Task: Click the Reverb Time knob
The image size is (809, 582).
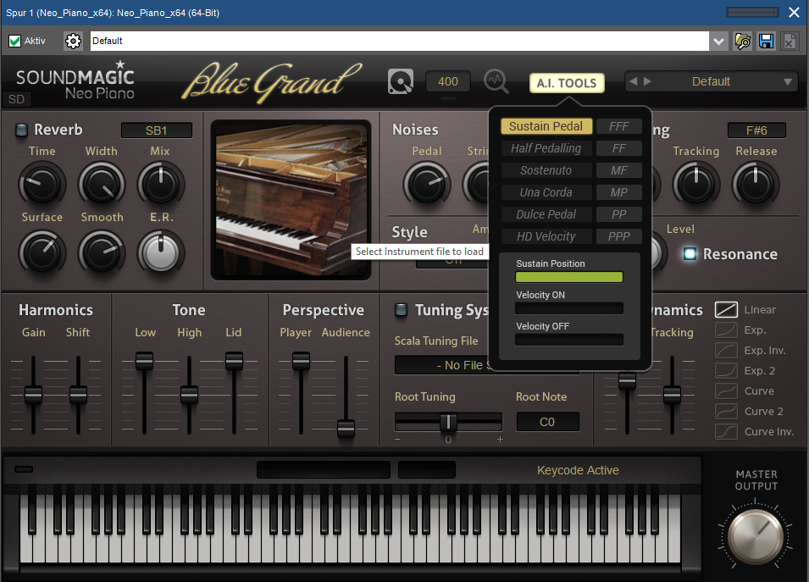Action: coord(42,184)
